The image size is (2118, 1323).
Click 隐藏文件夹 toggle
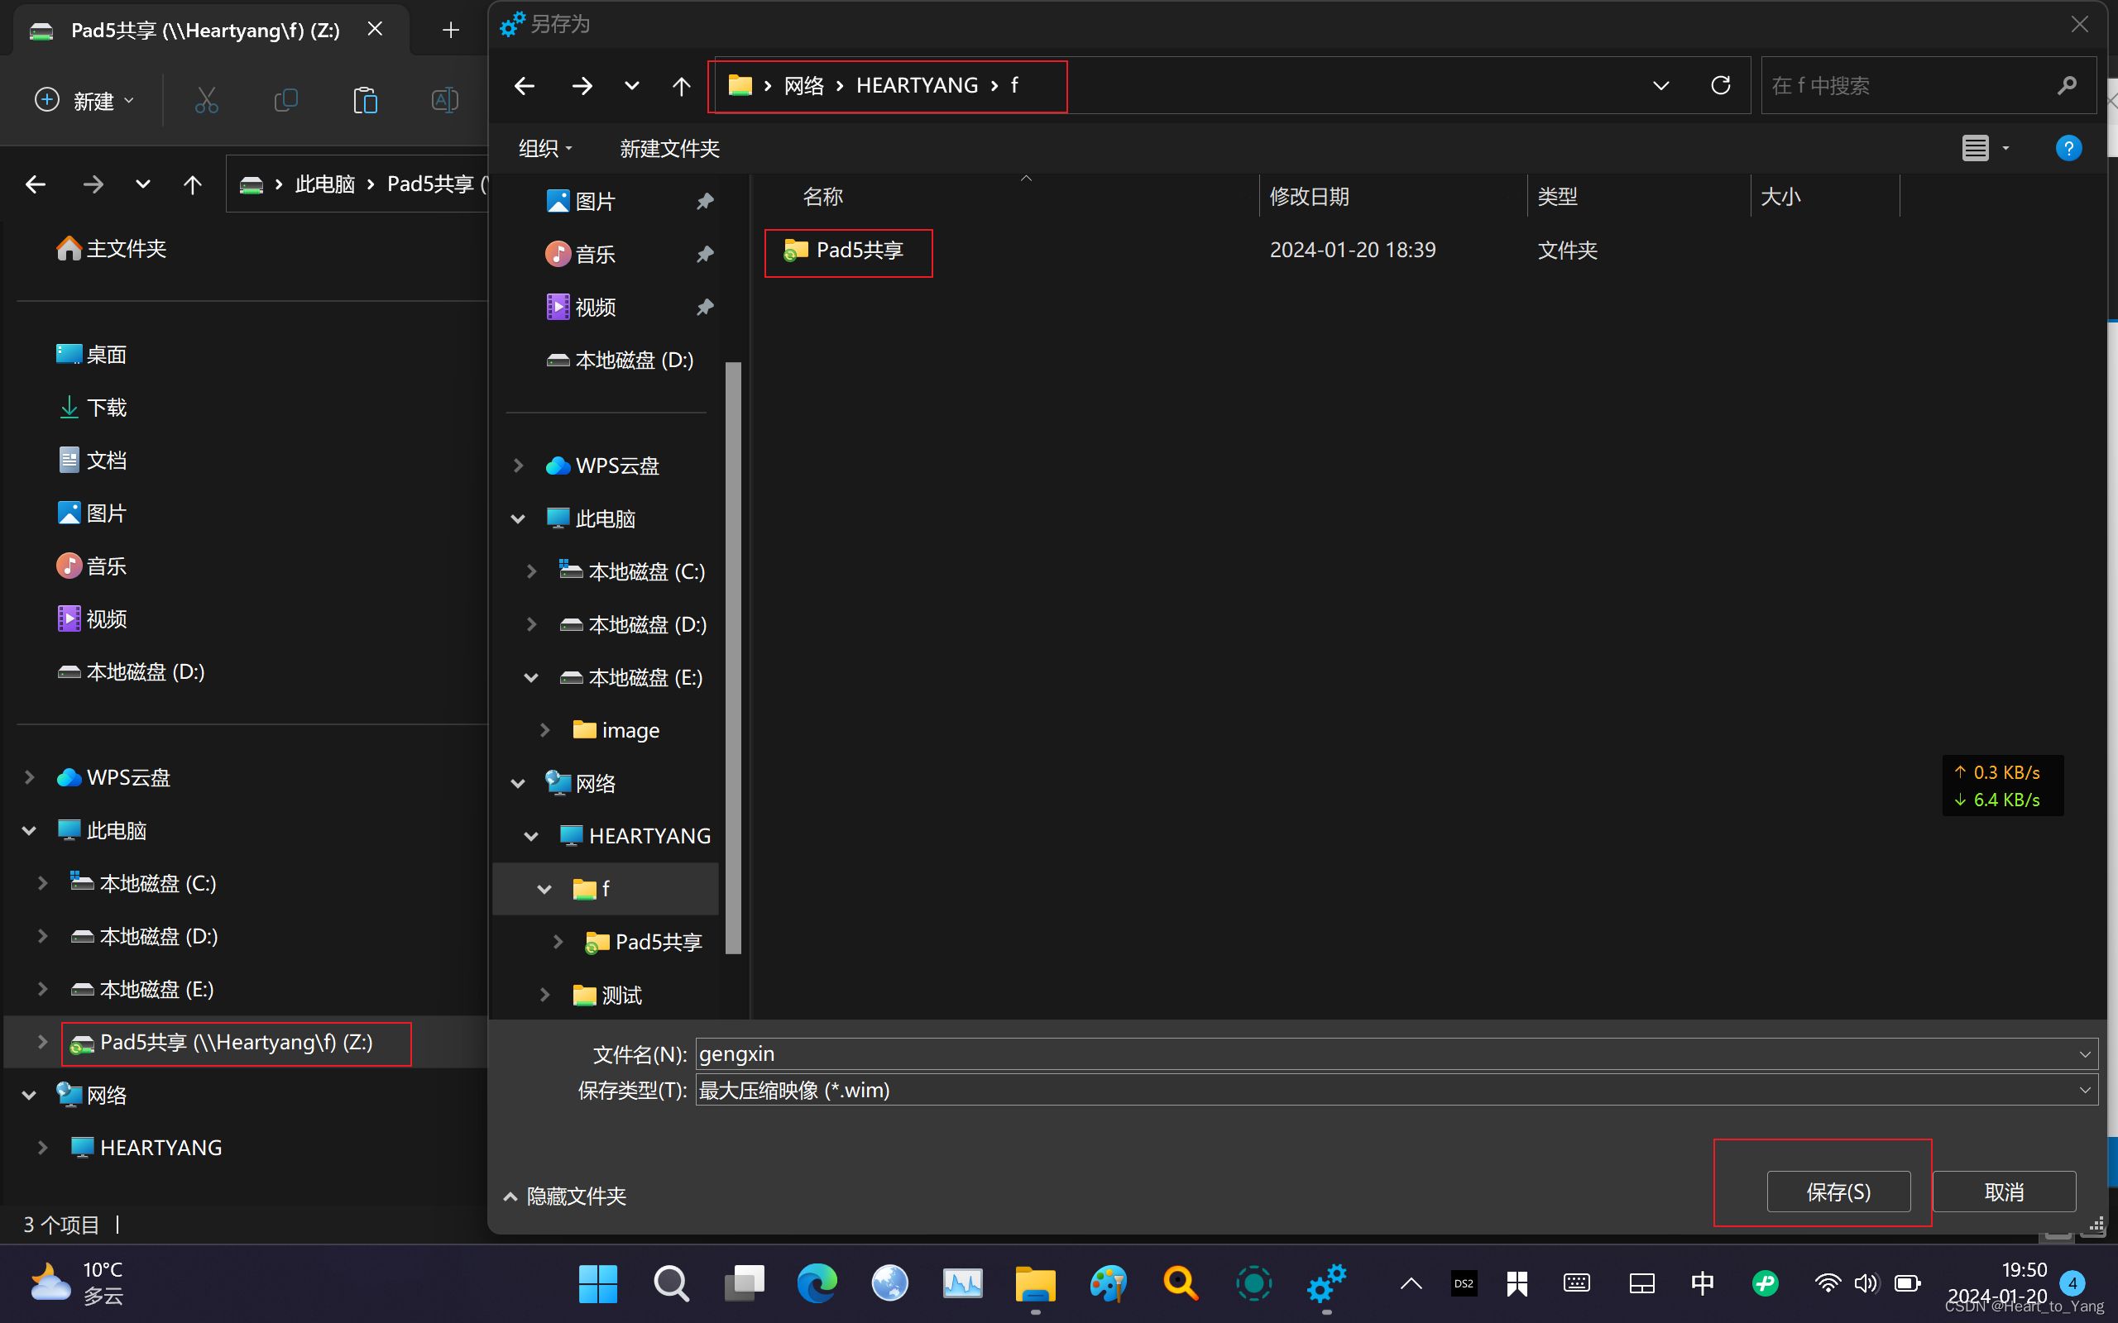[565, 1196]
